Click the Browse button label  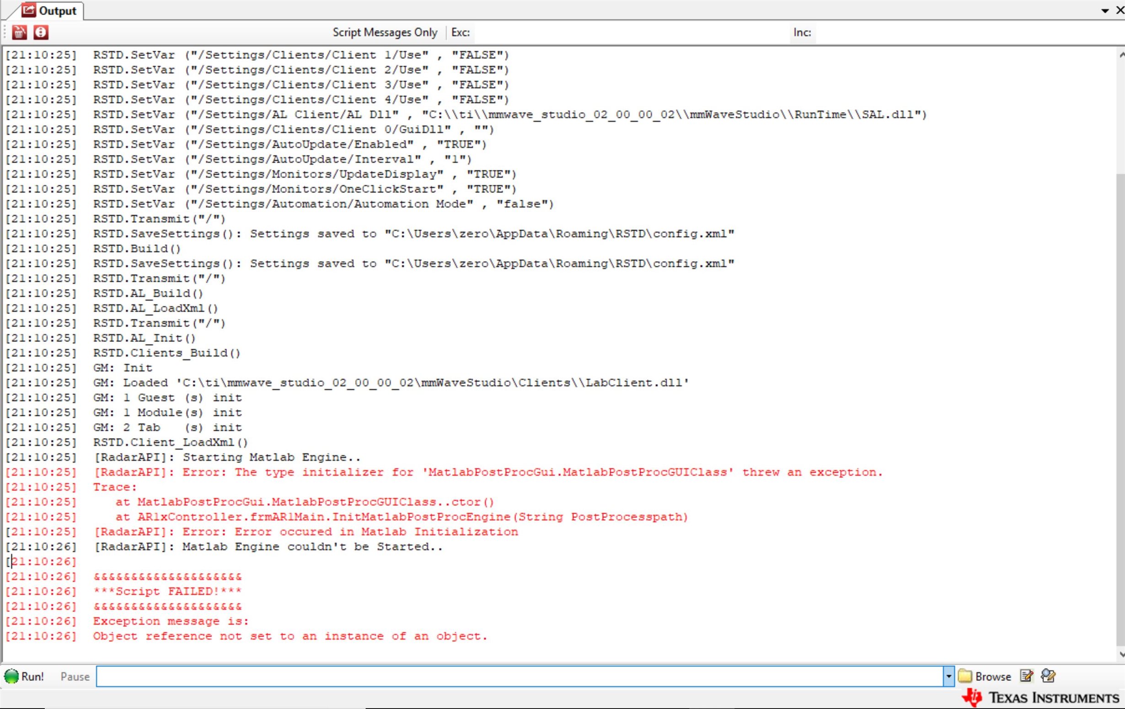pyautogui.click(x=993, y=676)
